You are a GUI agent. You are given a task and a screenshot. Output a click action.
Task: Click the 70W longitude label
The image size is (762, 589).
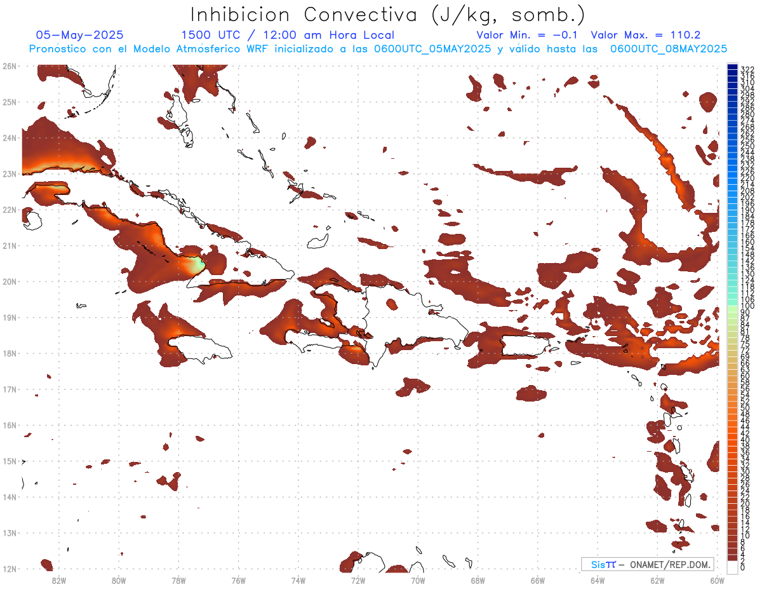418,579
